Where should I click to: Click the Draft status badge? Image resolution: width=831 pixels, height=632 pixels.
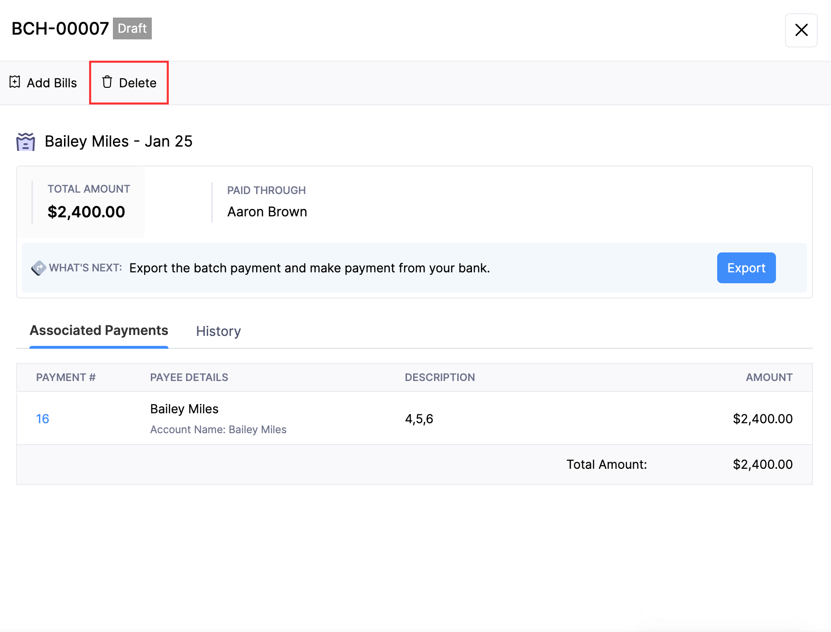(x=132, y=28)
